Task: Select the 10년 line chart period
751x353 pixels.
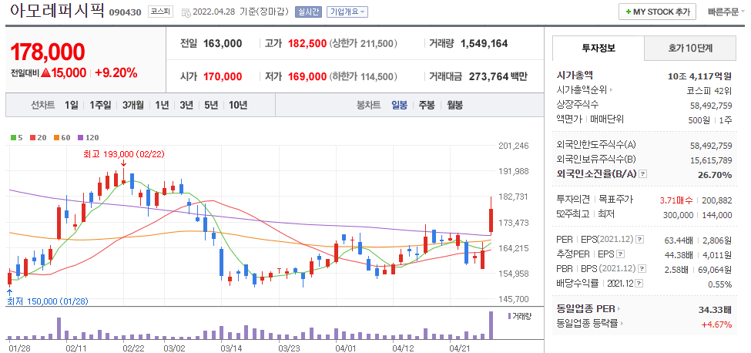Action: coord(238,105)
